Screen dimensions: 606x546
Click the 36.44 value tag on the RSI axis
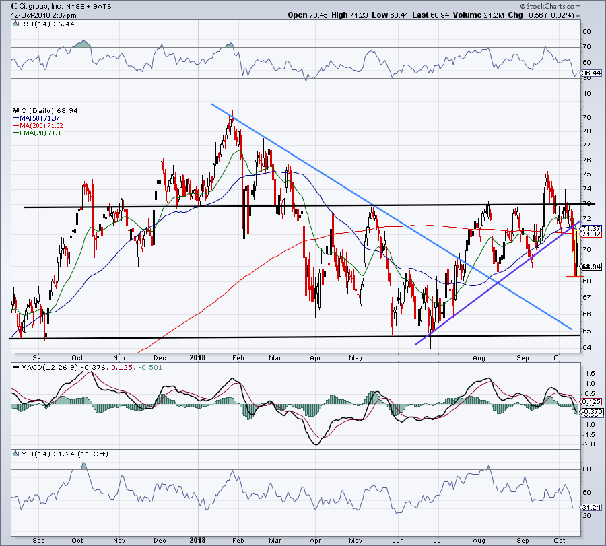pyautogui.click(x=591, y=73)
